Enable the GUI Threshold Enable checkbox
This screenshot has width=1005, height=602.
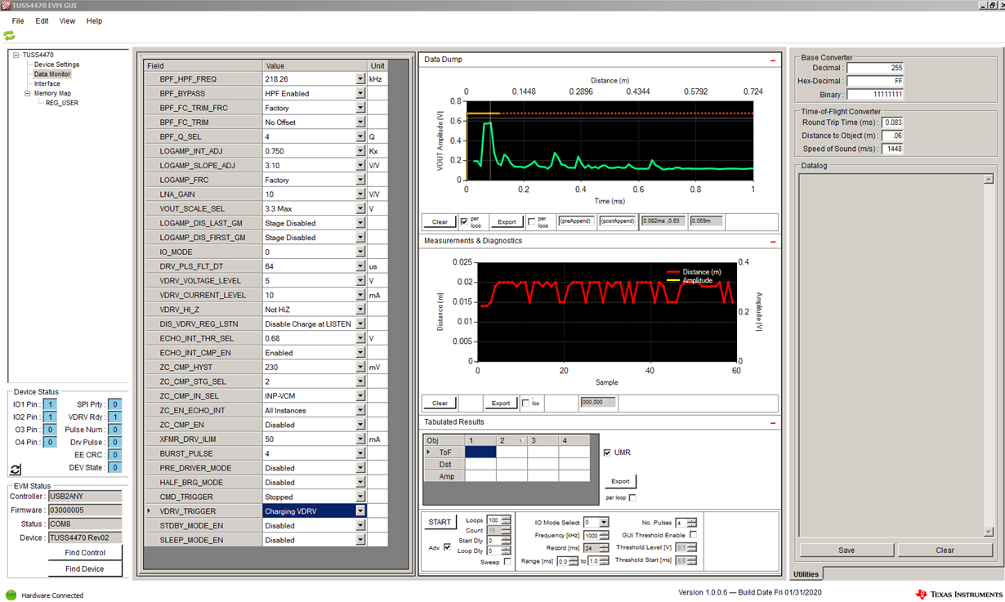(693, 535)
